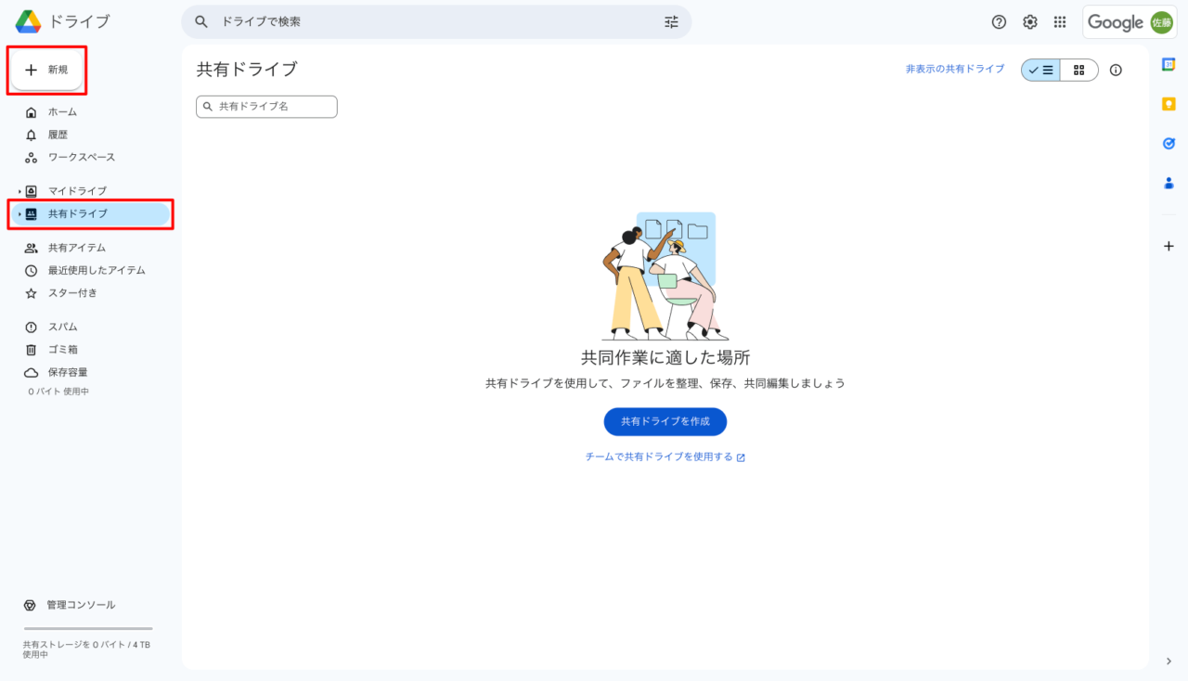Open Contacts in side panel
Screen dimensions: 1188x681
coord(1169,184)
